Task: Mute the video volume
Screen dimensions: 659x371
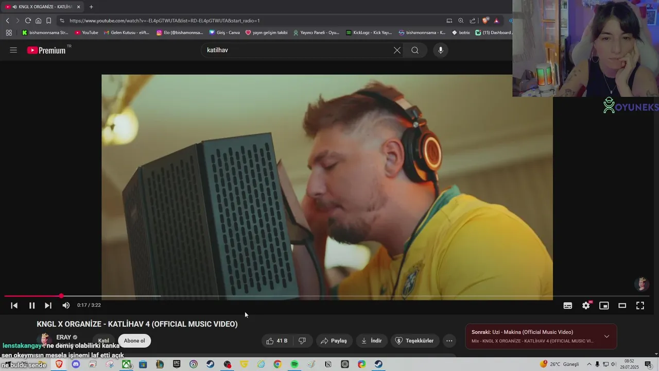Action: pos(66,306)
